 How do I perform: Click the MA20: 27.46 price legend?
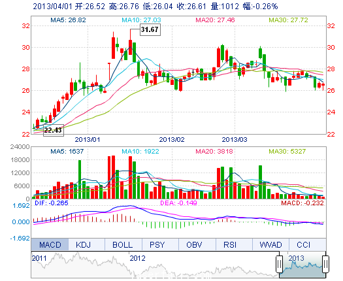click(215, 20)
